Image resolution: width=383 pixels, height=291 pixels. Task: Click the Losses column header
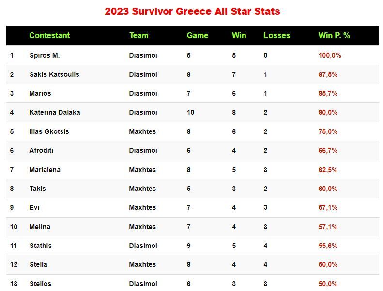(277, 35)
